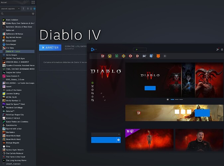The height and width of the screenshot is (166, 224).
Task: Click blue button on golden banner
Action: 202,113
